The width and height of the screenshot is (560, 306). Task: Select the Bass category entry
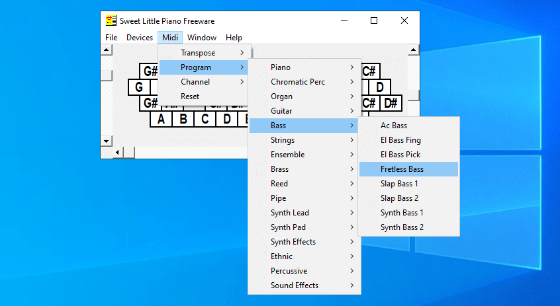tap(304, 126)
